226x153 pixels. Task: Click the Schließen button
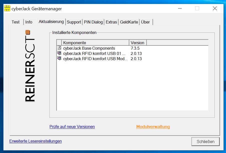pos(205,142)
